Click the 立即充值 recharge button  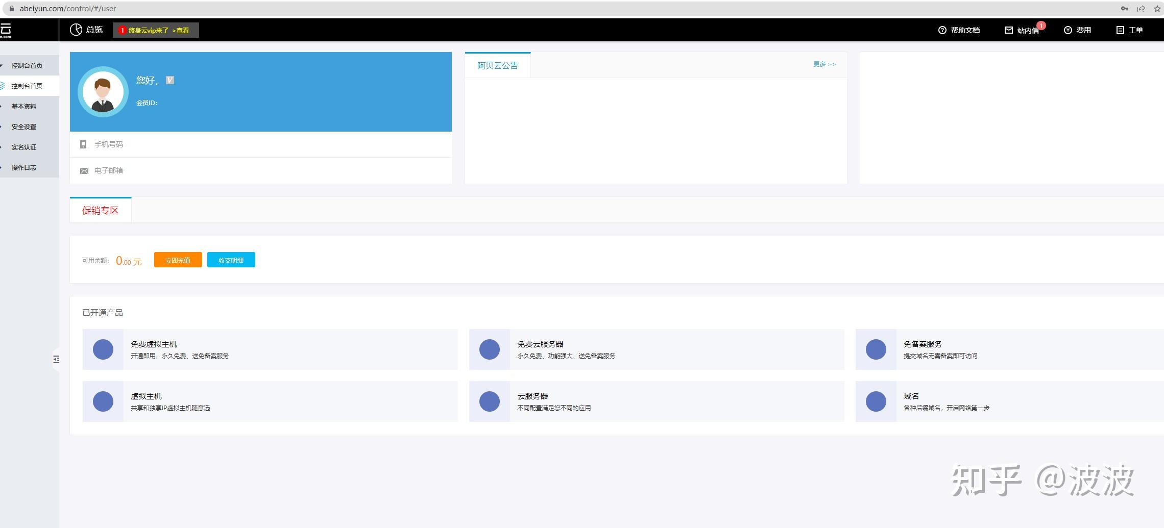[x=178, y=260]
